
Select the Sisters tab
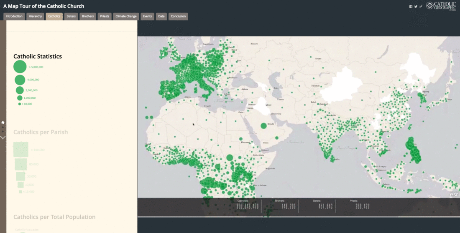coord(71,16)
